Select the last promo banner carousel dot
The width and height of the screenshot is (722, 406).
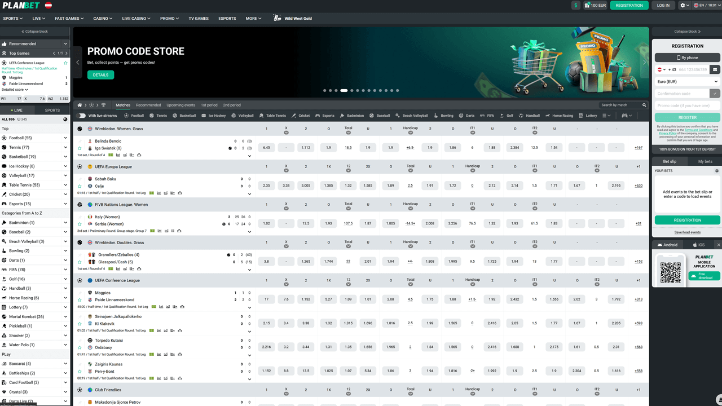[398, 90]
